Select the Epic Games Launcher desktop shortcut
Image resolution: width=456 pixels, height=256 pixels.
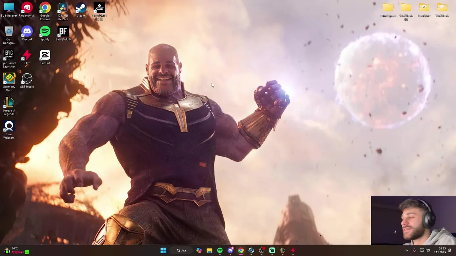coord(9,59)
